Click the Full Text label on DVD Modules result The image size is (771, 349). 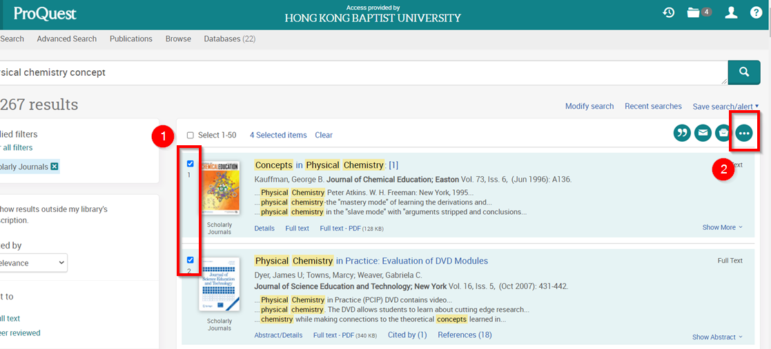[730, 261]
